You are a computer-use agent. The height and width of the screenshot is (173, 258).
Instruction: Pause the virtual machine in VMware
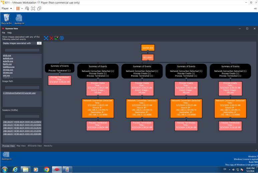(18, 8)
